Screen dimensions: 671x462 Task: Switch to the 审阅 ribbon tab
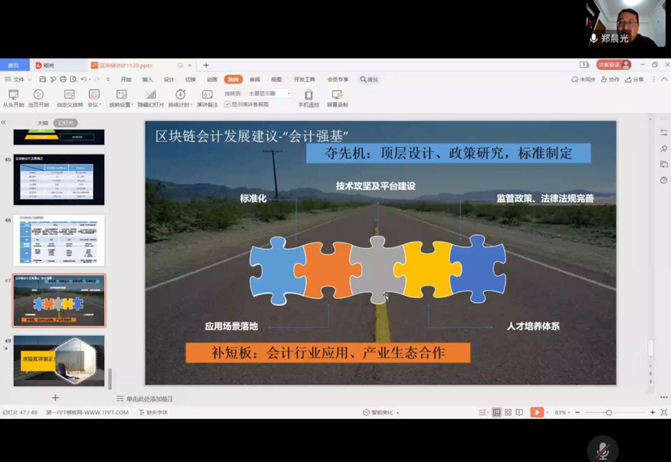(254, 79)
